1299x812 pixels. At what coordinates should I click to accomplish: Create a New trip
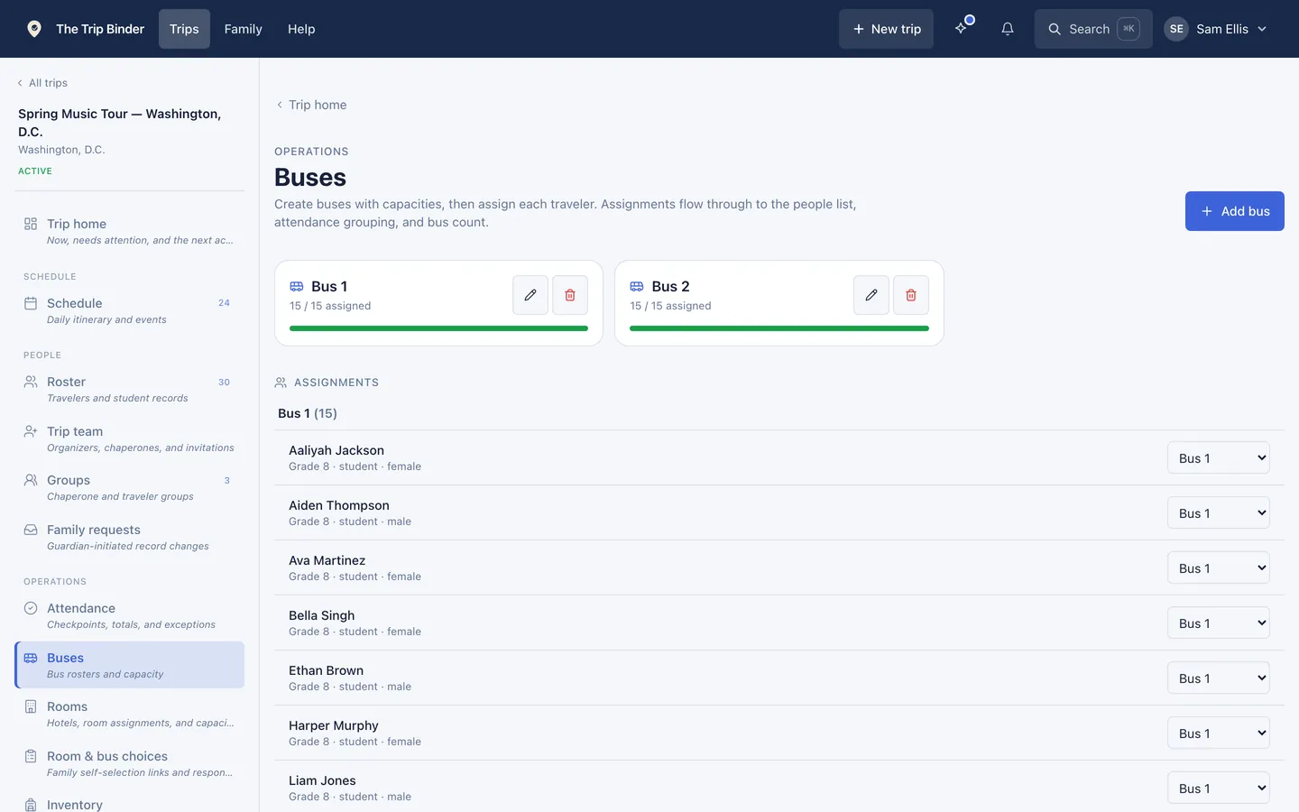point(886,29)
